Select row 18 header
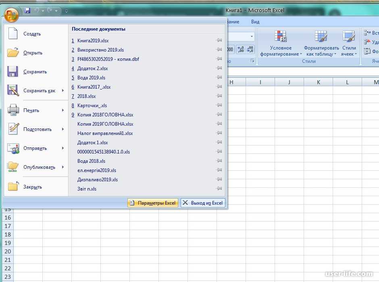 [x=8, y=234]
